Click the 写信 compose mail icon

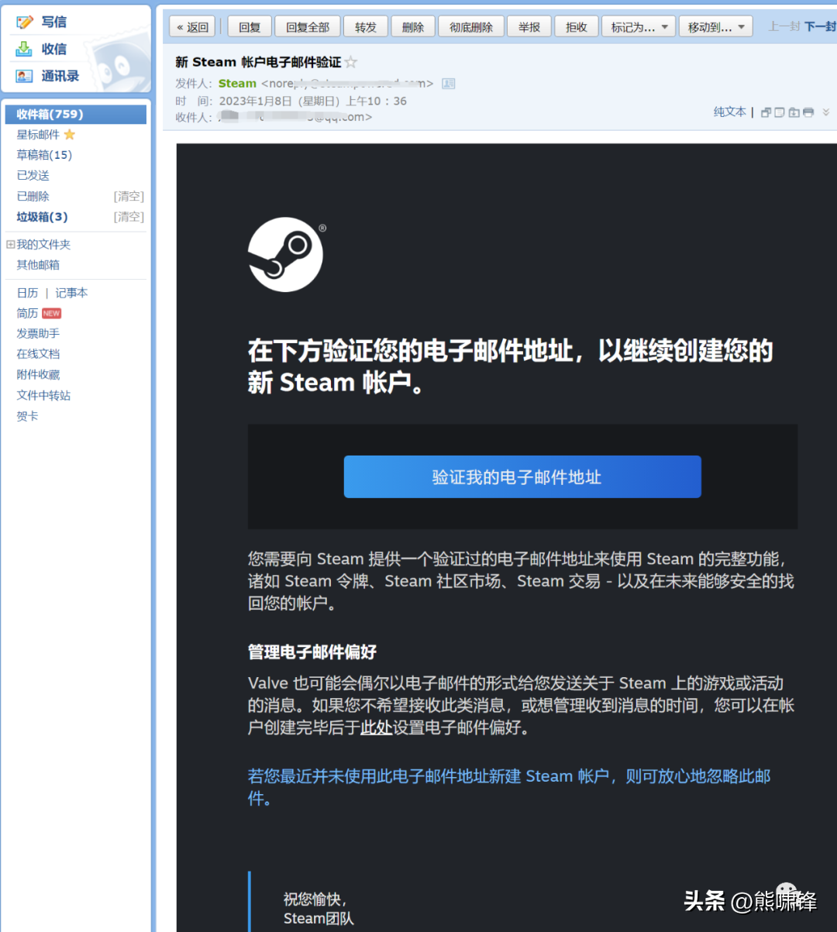(25, 22)
